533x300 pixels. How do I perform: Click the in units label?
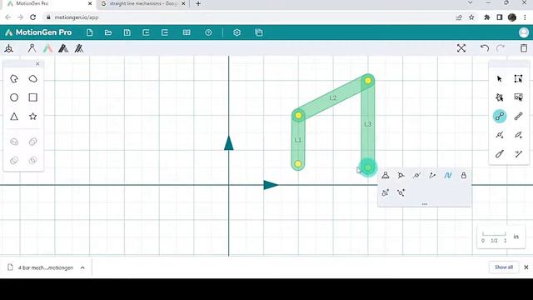pyautogui.click(x=516, y=237)
